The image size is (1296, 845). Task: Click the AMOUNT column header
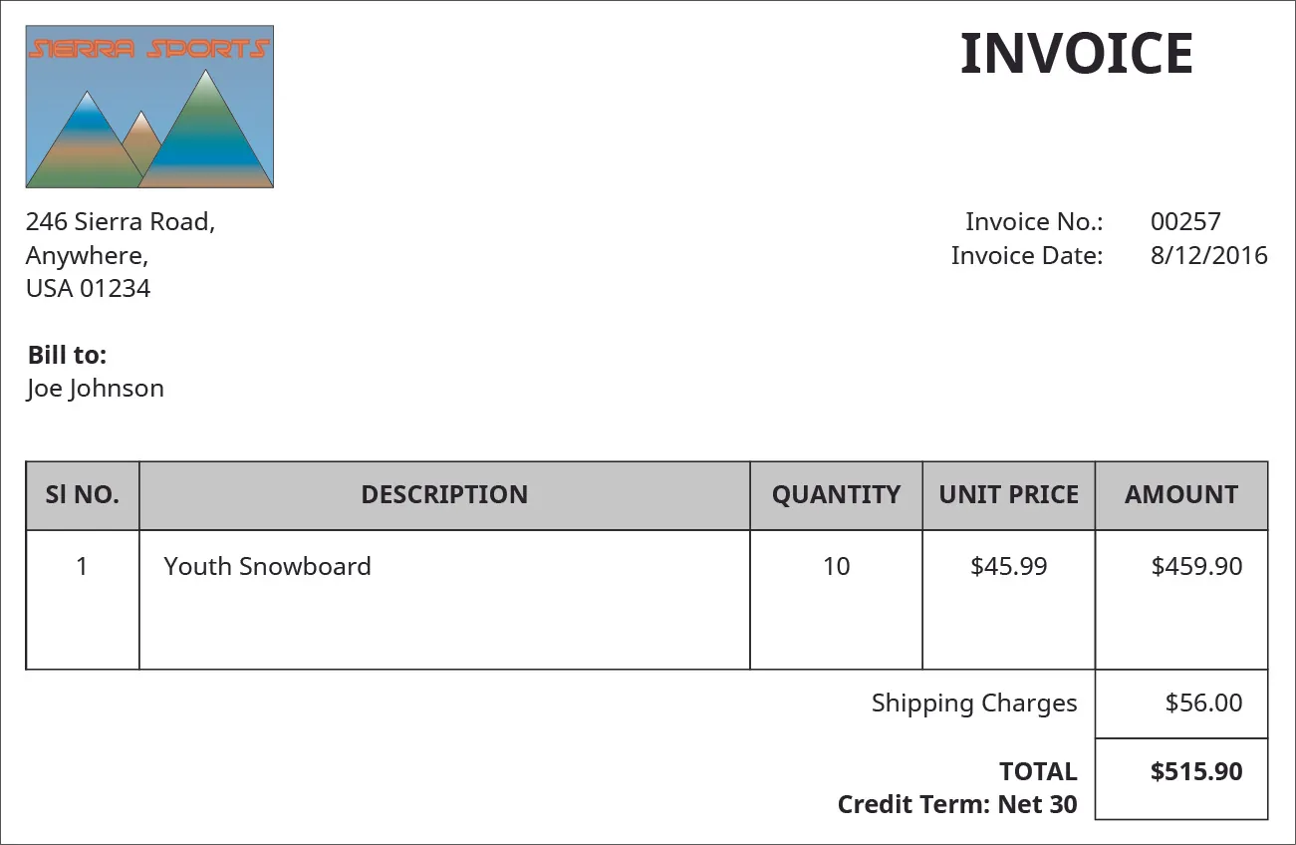point(1181,494)
